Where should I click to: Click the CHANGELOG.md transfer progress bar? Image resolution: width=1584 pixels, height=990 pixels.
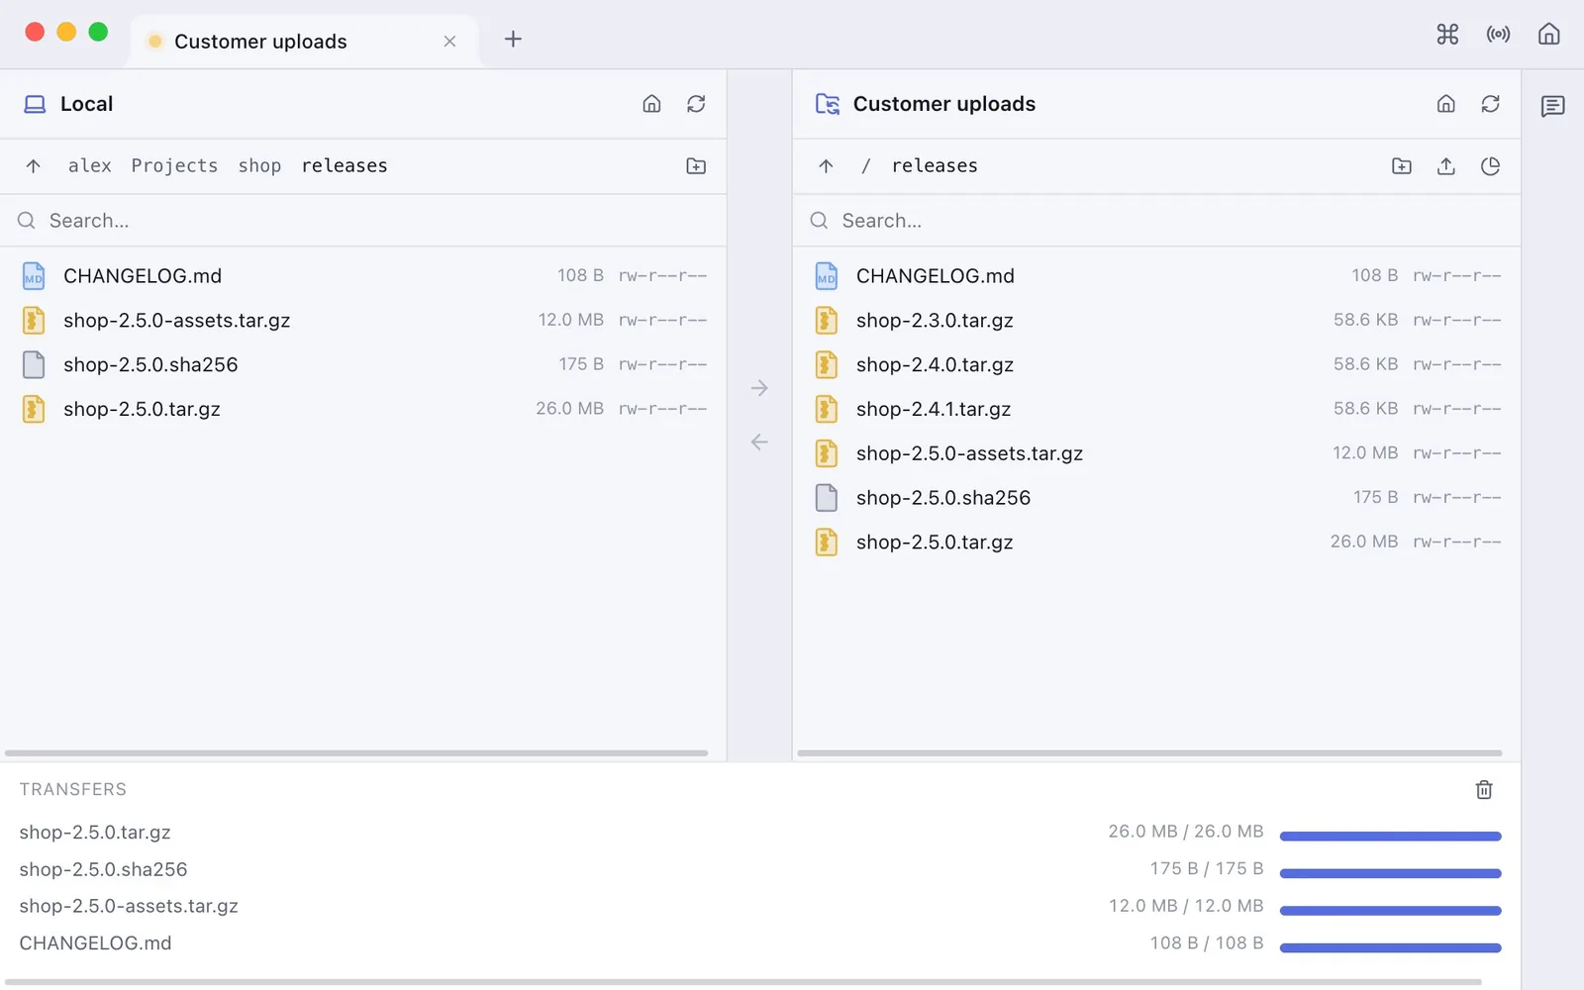(1390, 947)
